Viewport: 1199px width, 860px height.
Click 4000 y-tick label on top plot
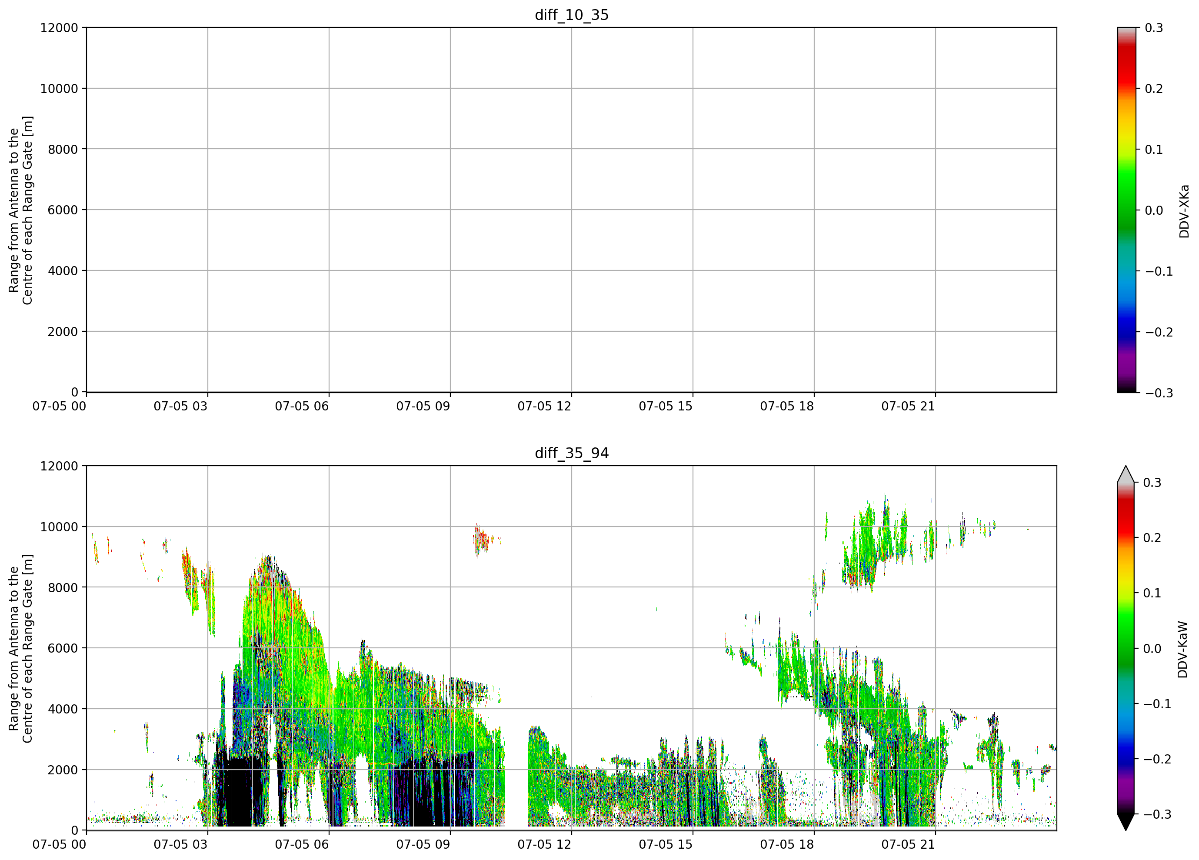(x=63, y=270)
